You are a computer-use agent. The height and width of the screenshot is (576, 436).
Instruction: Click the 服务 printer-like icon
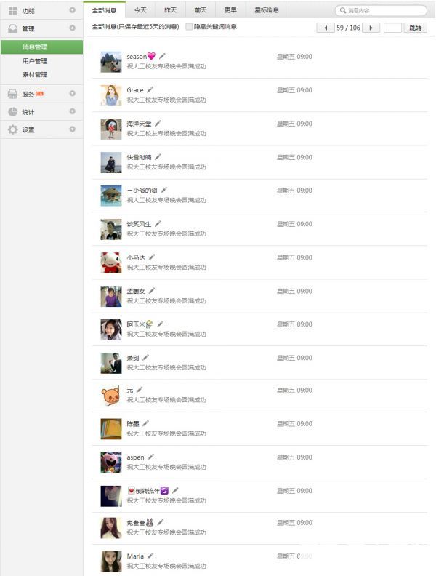click(x=13, y=94)
